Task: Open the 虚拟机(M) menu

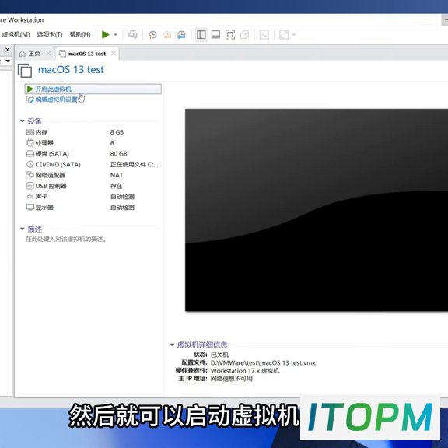Action: click(x=16, y=34)
